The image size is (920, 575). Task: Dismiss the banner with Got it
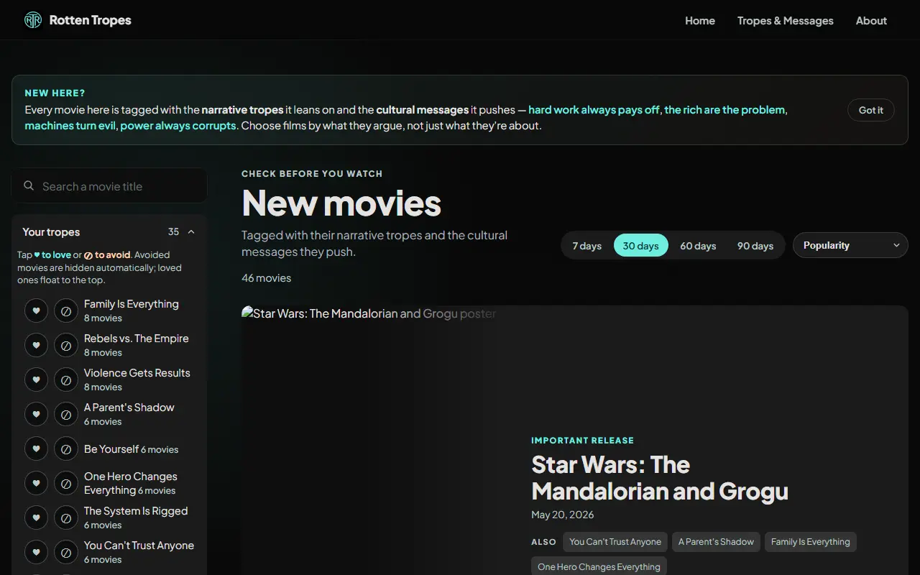coord(870,110)
